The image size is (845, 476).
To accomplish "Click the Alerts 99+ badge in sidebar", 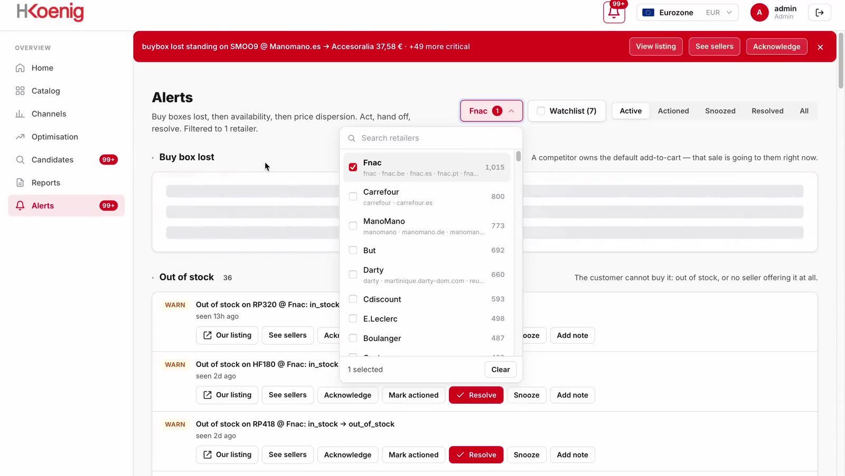I will (108, 206).
